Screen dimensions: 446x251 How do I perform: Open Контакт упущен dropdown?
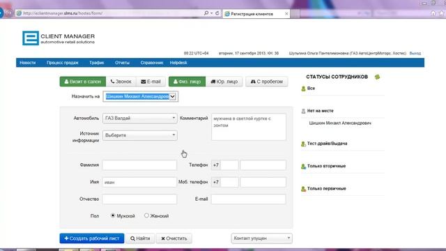tap(262, 238)
